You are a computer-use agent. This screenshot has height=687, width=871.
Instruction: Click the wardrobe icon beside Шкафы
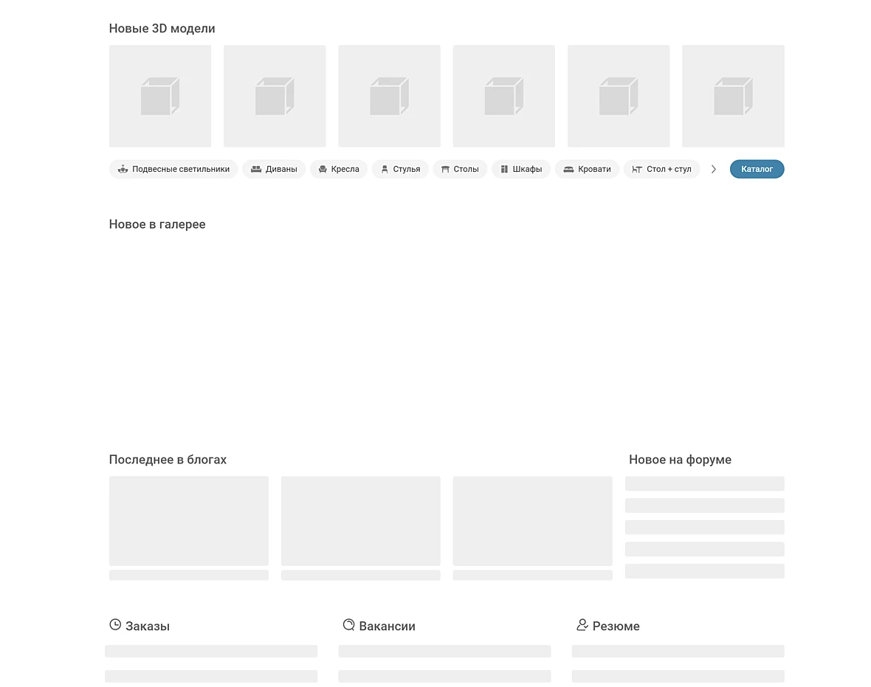click(504, 170)
